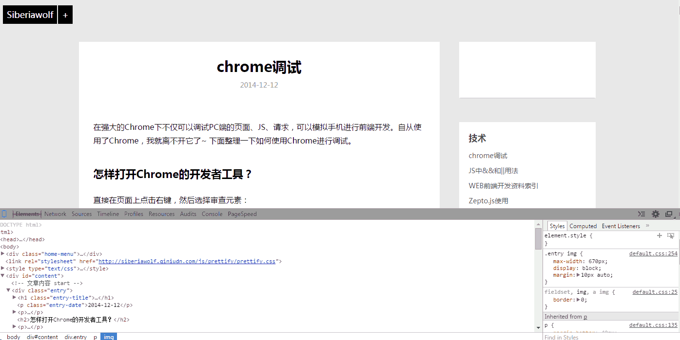Select the Styles sidebar tab
680x340 pixels.
tap(557, 226)
